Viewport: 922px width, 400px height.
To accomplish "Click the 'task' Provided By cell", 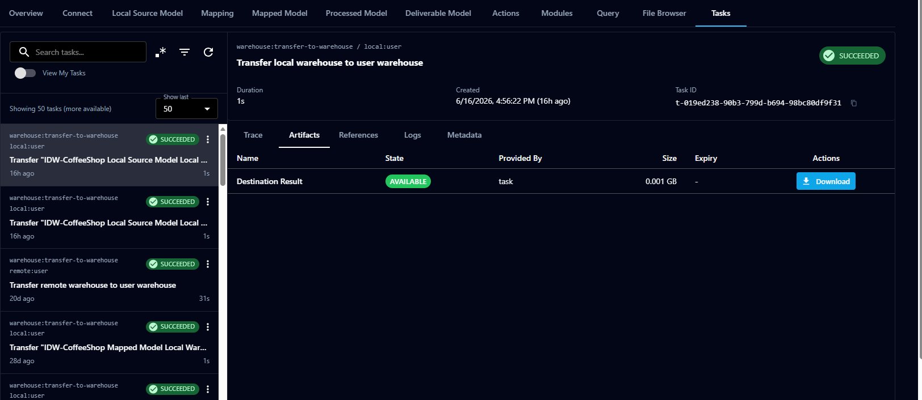I will click(x=506, y=181).
